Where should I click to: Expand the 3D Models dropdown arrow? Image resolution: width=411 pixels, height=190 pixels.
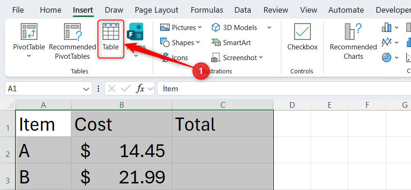point(269,27)
